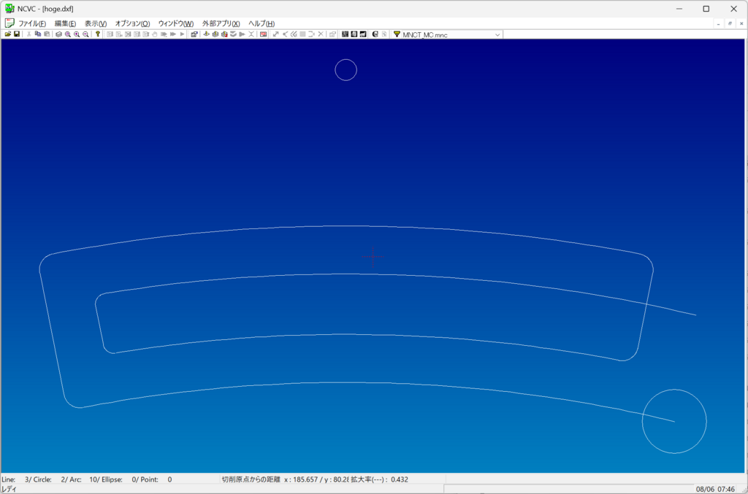This screenshot has height=494, width=748.
Task: Click the grayed single play arrow icon
Action: coord(182,34)
